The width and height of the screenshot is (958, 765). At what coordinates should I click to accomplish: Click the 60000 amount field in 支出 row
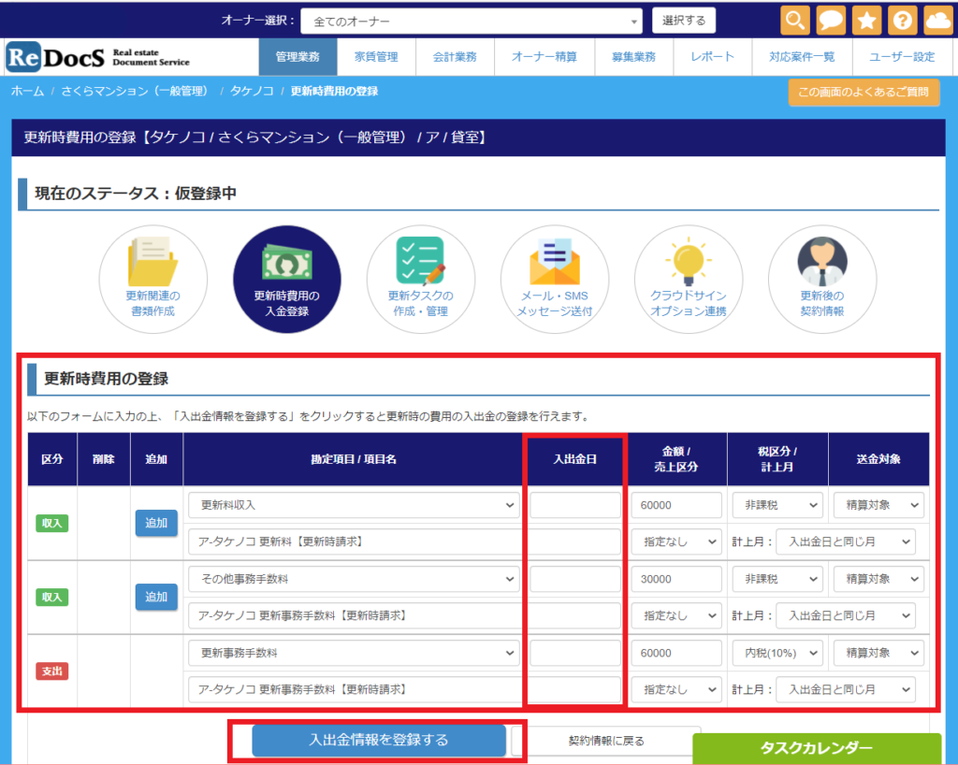[x=676, y=653]
